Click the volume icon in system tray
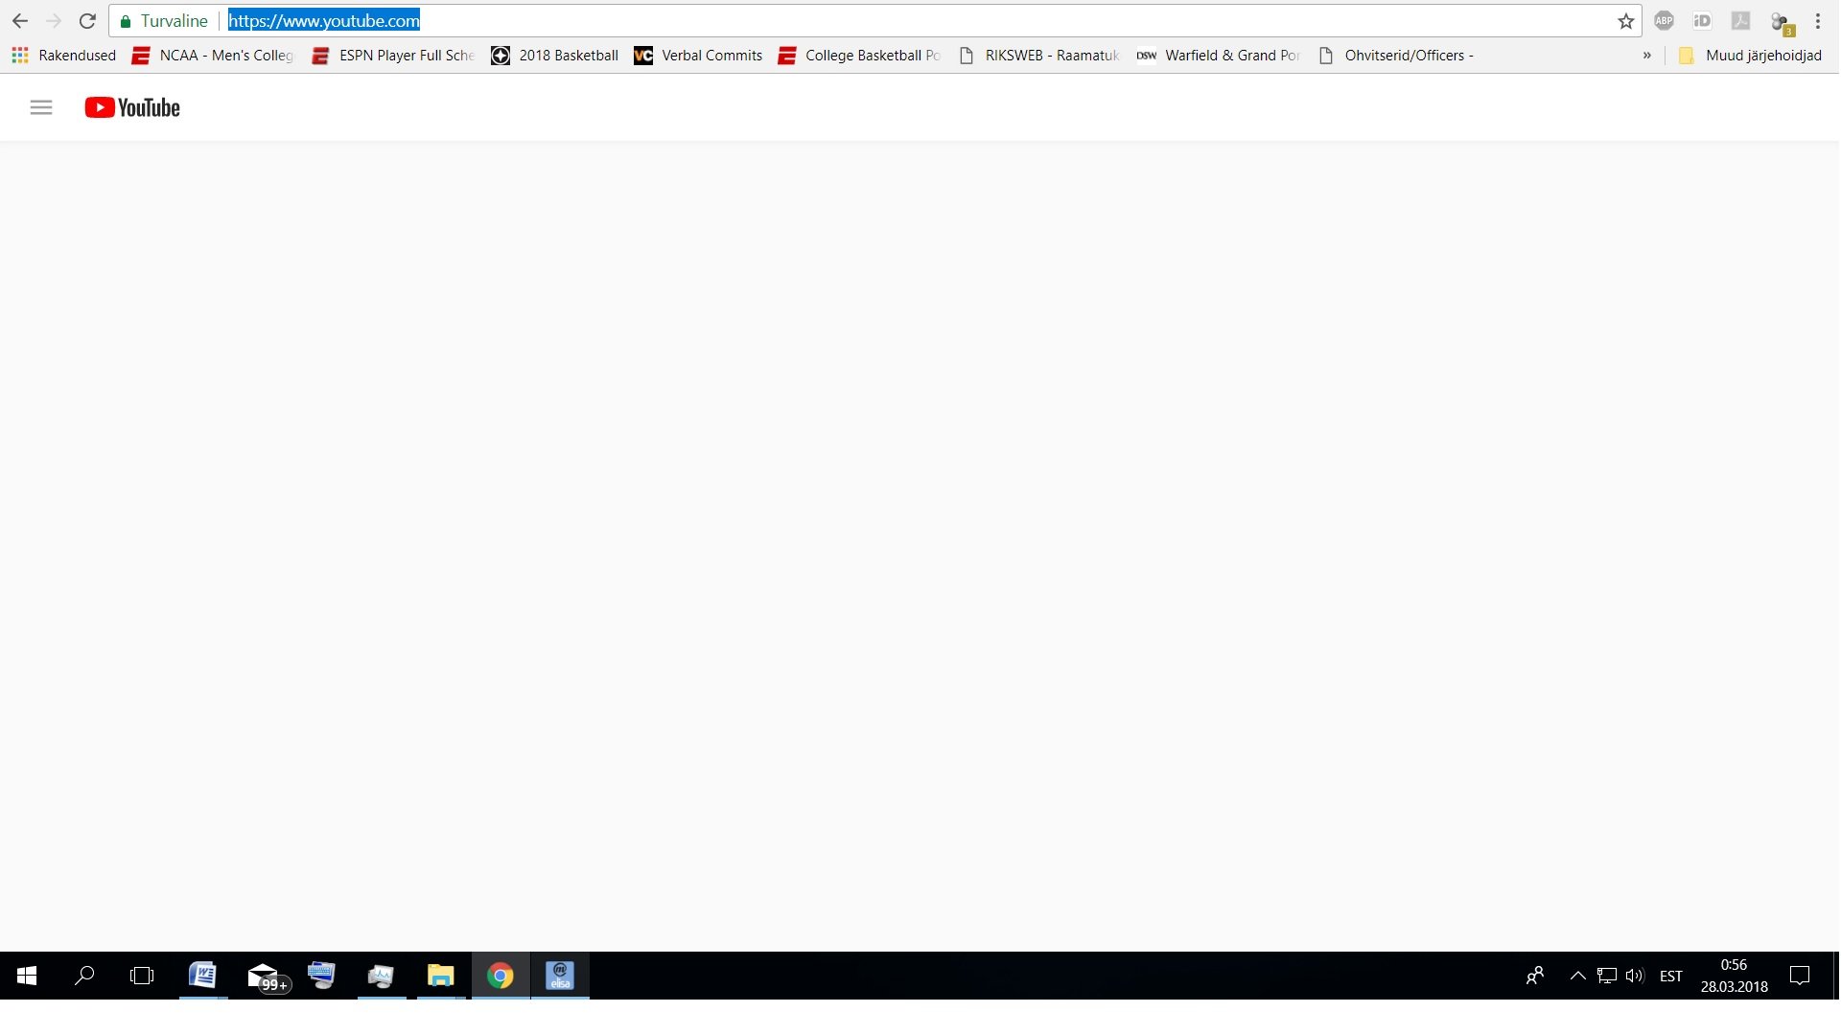This screenshot has width=1841, height=1035. point(1635,976)
